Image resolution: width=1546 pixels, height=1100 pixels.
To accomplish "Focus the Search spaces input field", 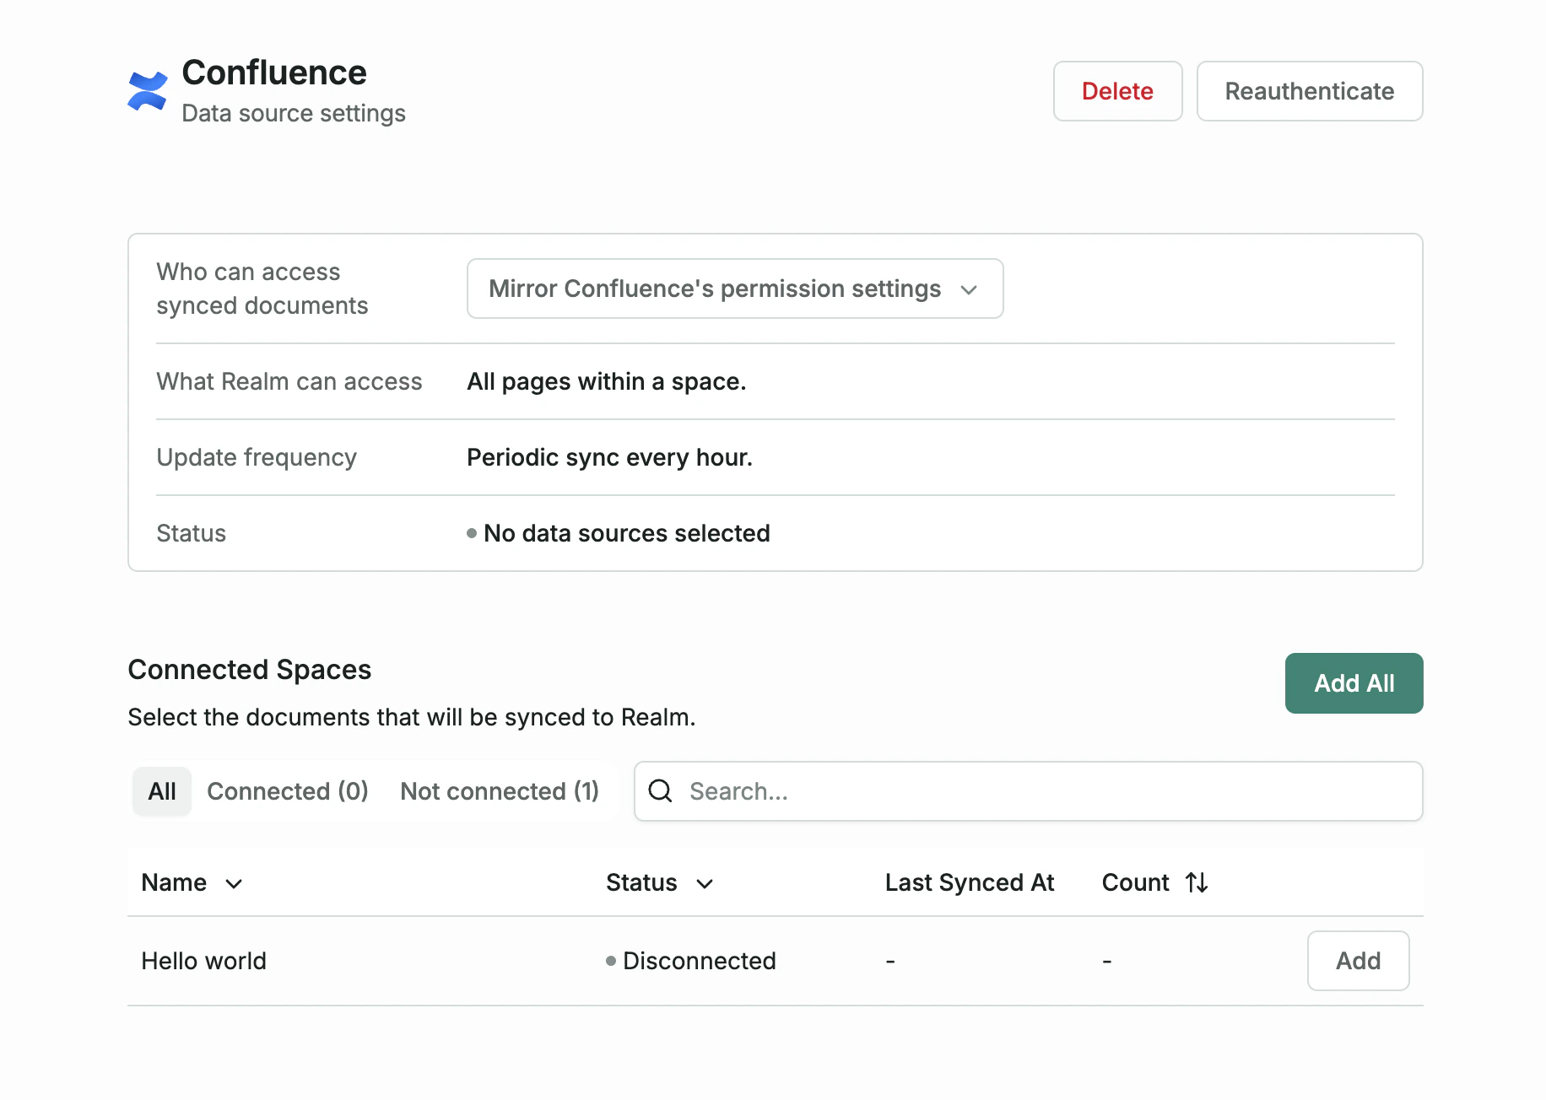I will point(1029,791).
